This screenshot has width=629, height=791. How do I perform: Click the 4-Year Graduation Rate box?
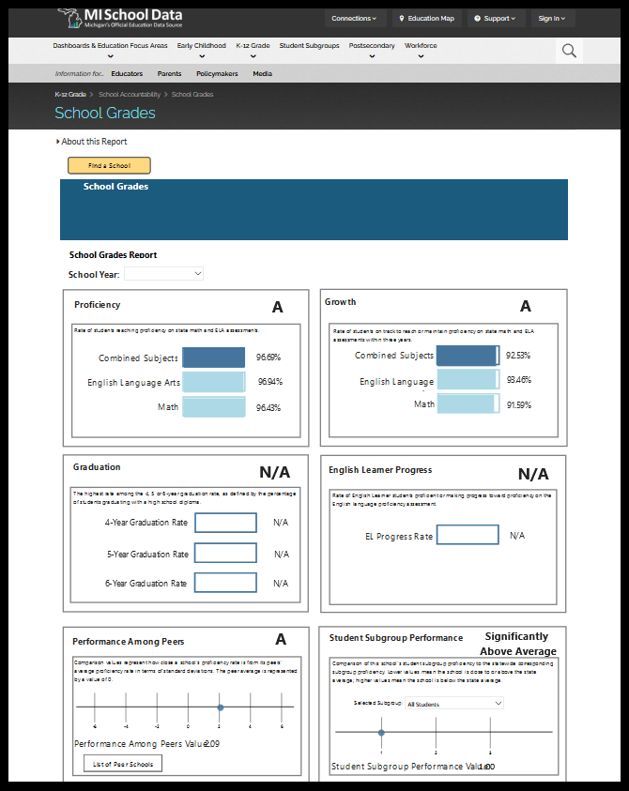225,523
